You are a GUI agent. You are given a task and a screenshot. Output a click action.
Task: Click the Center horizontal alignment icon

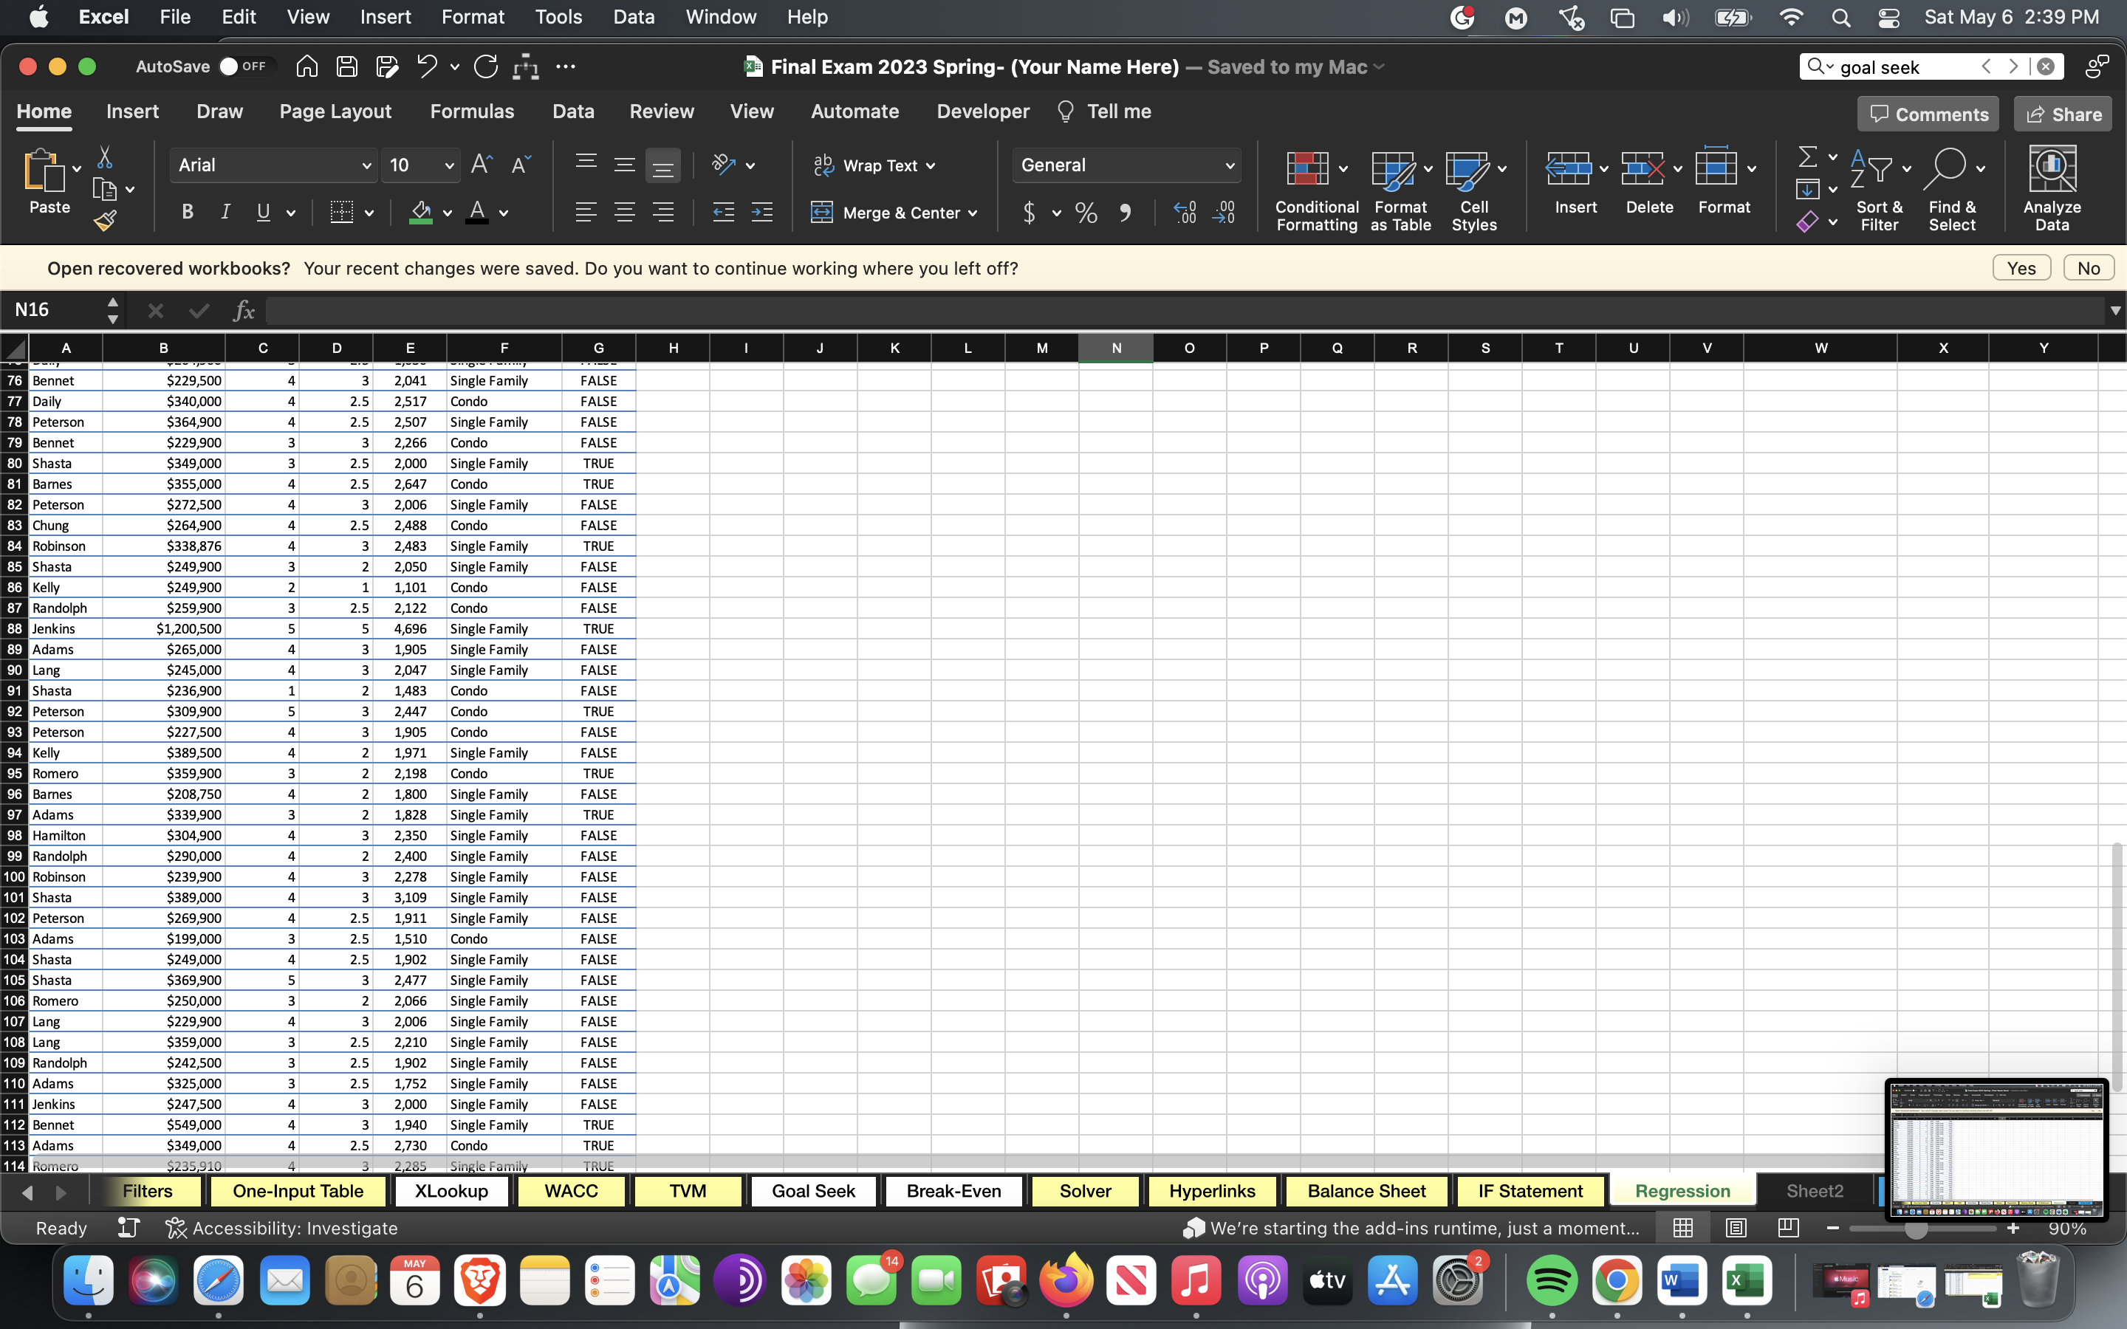coord(624,212)
